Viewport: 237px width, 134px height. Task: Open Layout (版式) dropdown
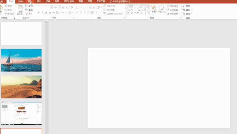point(30,6)
